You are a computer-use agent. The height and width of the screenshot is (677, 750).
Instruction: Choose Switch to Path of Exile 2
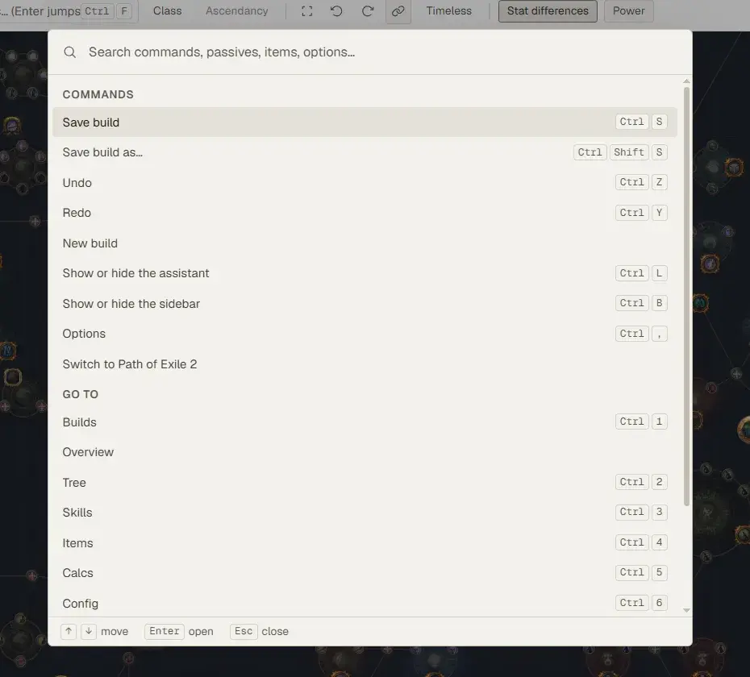365,364
